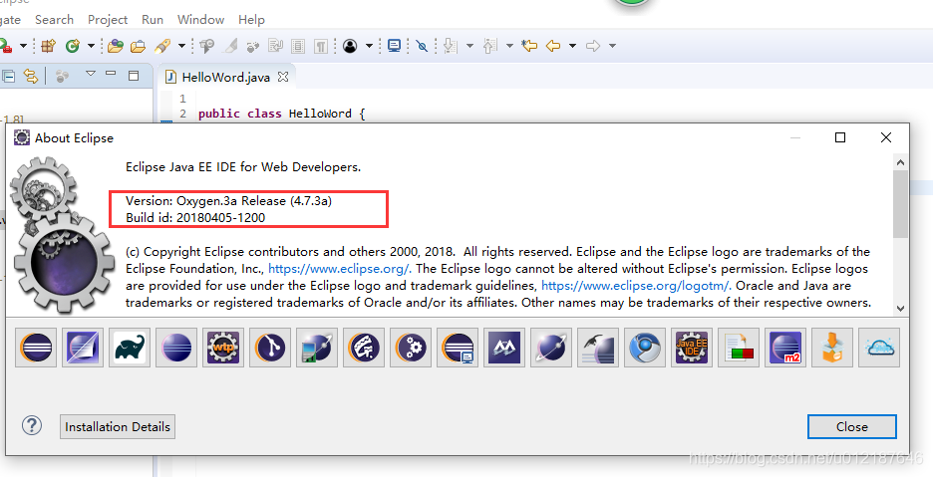
Task: Open the Help menu
Action: (252, 20)
